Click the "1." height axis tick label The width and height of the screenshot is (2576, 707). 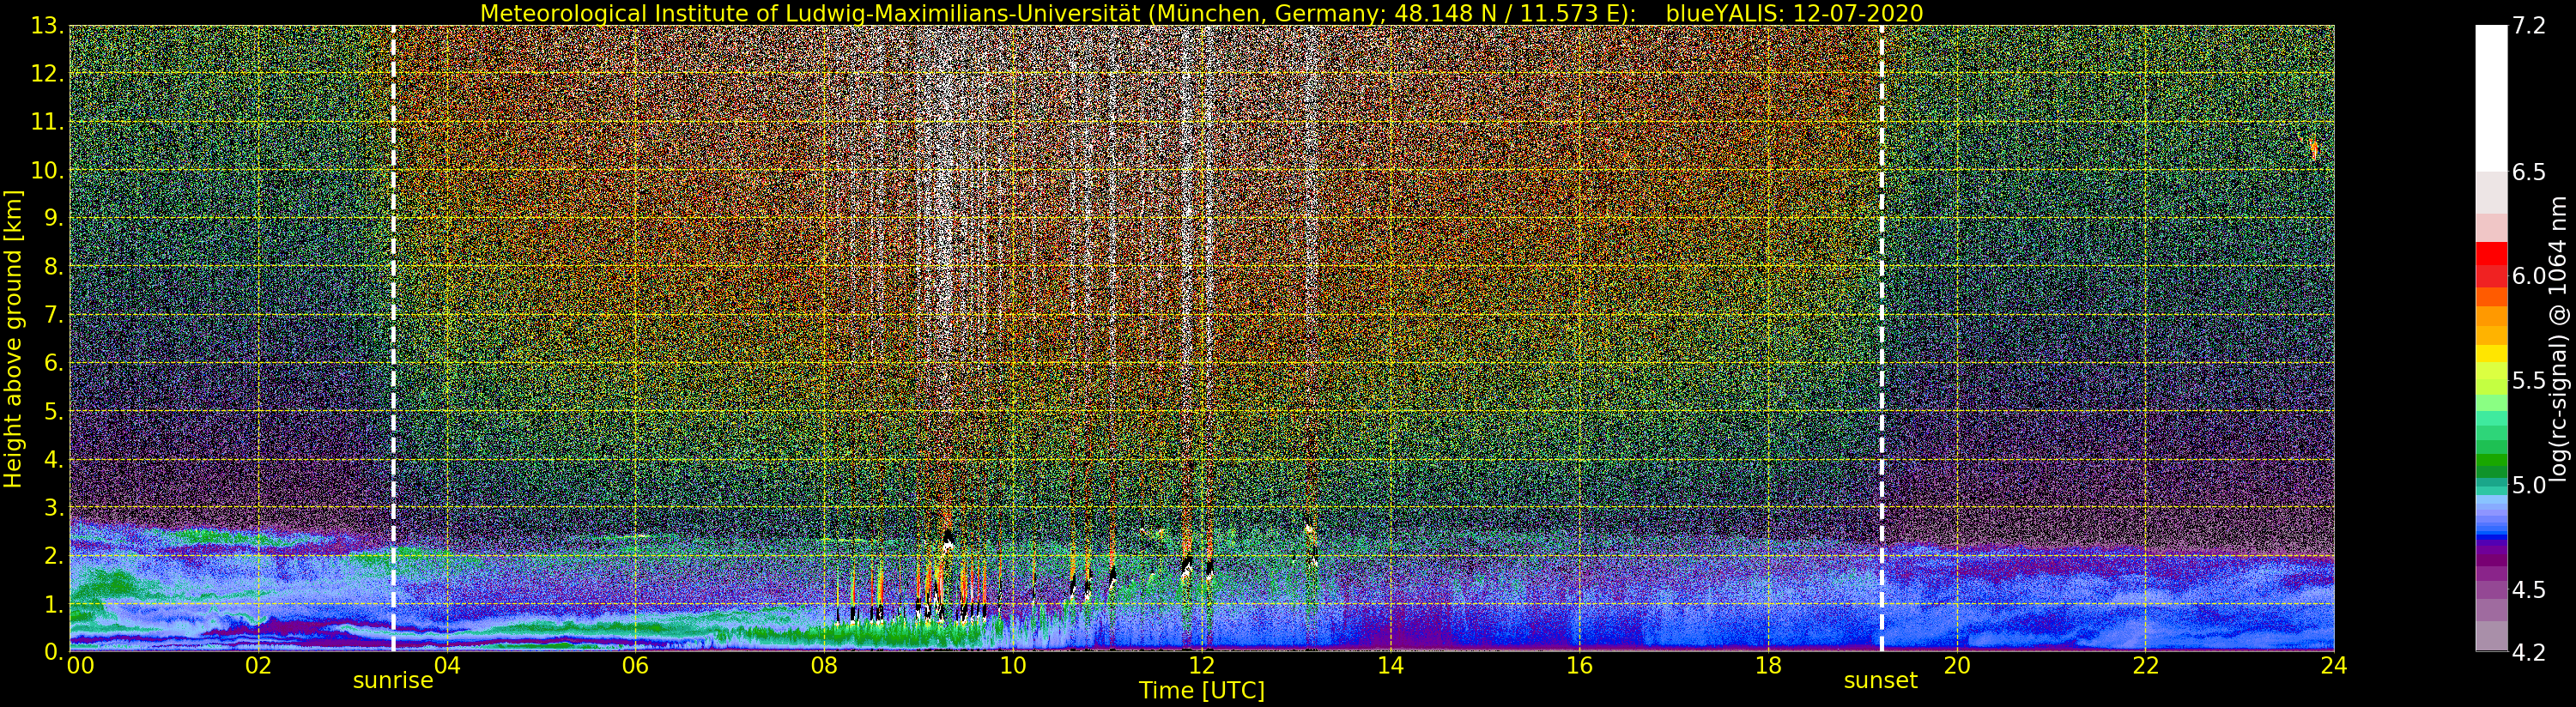point(53,604)
